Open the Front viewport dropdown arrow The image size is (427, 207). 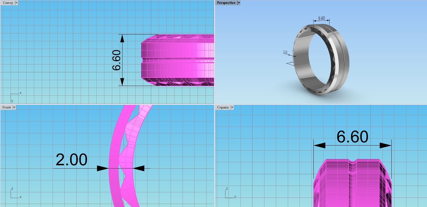click(14, 107)
